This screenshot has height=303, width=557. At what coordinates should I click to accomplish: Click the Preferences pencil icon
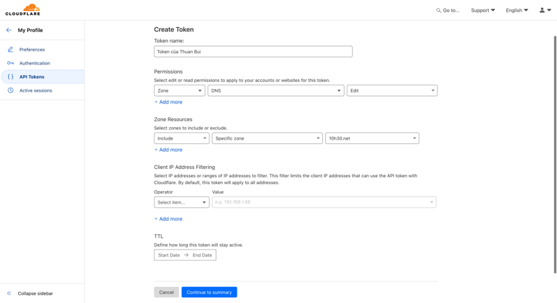point(10,50)
